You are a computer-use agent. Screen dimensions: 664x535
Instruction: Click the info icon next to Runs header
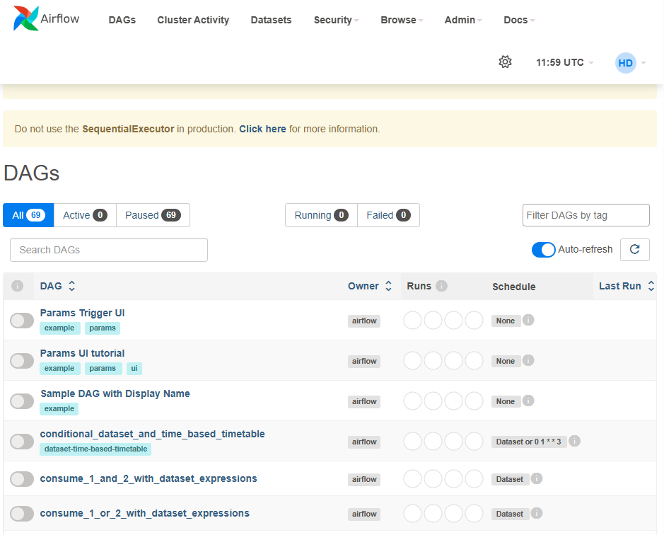click(x=441, y=286)
